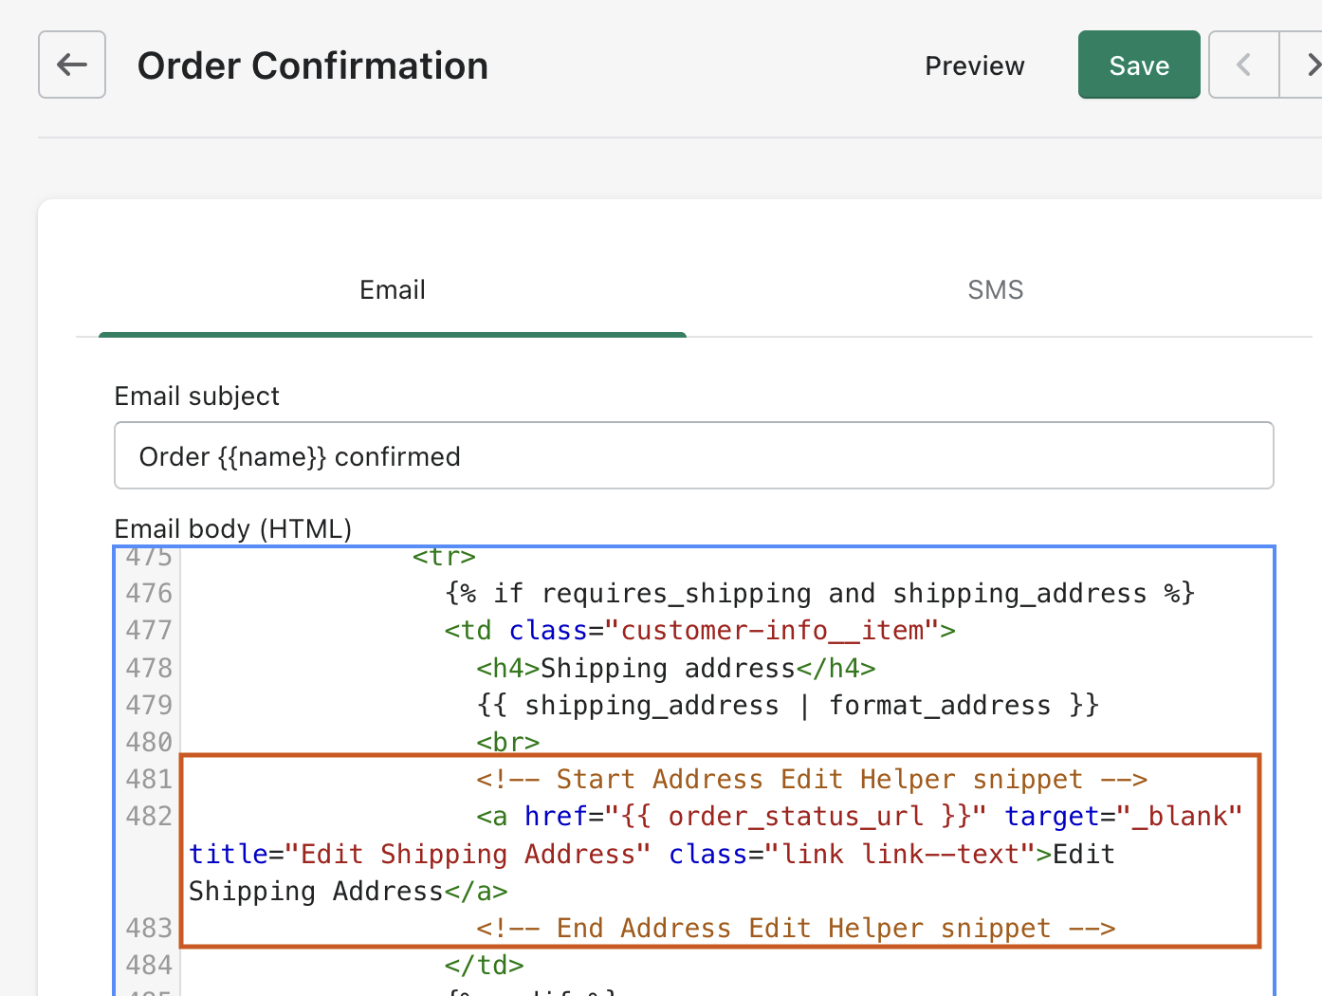Click the Email body (HTML) label
The height and width of the screenshot is (996, 1322).
tap(233, 528)
